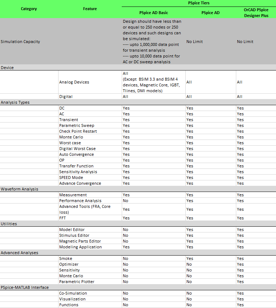Click the Utilities section header

click(138, 224)
